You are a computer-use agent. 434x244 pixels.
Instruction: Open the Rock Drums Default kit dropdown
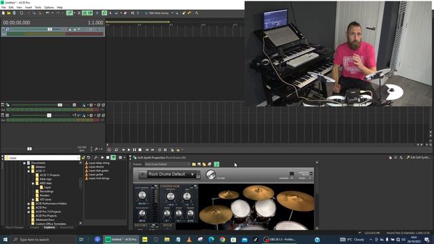pos(192,175)
